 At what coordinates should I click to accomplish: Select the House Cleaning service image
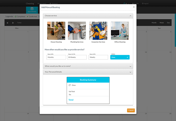56,31
